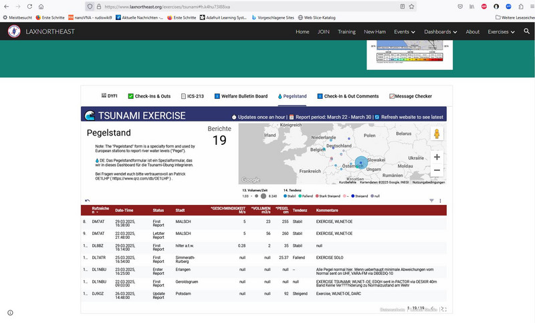Click the undo arrow above the table
The width and height of the screenshot is (535, 323).
click(88, 200)
